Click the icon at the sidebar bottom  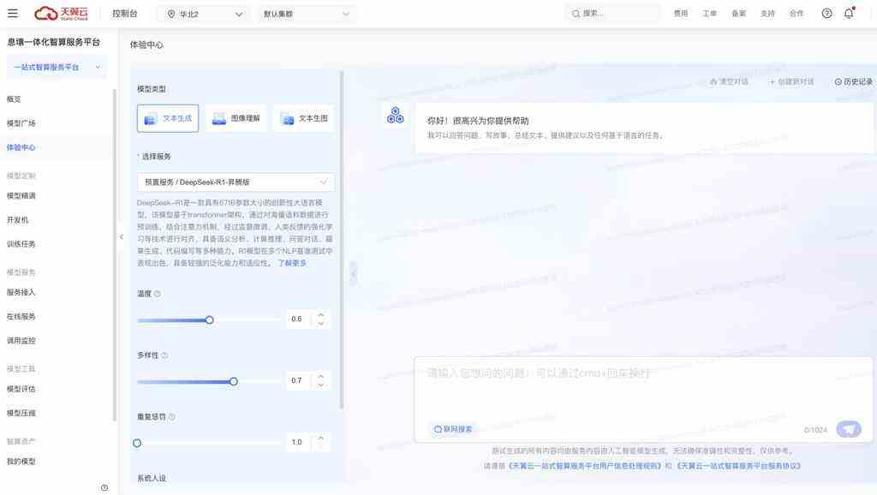pyautogui.click(x=104, y=488)
